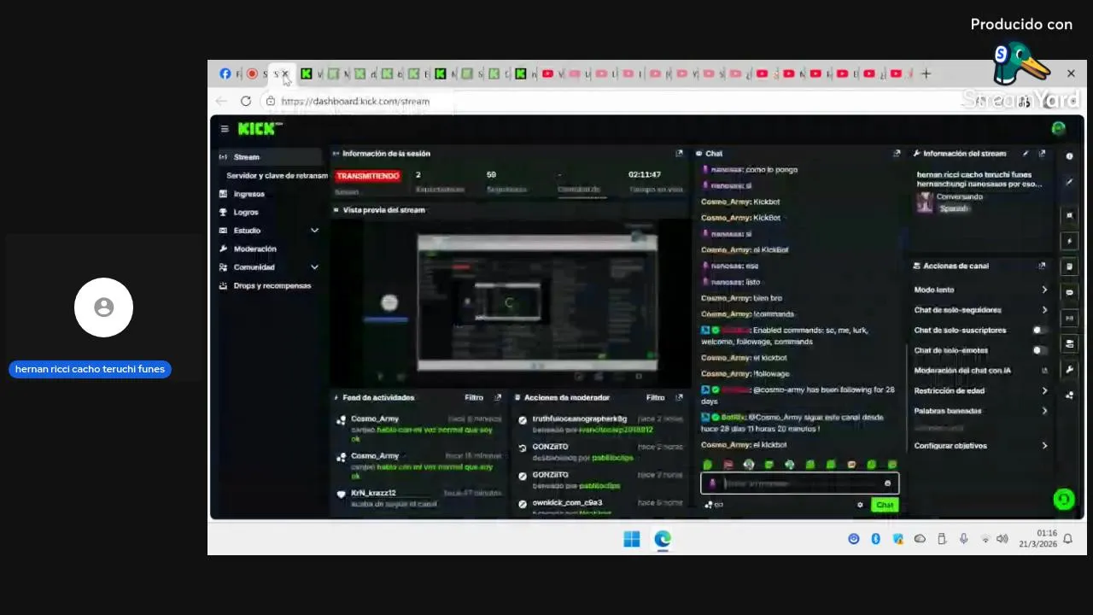Click the info icon in right rail

tap(1069, 156)
